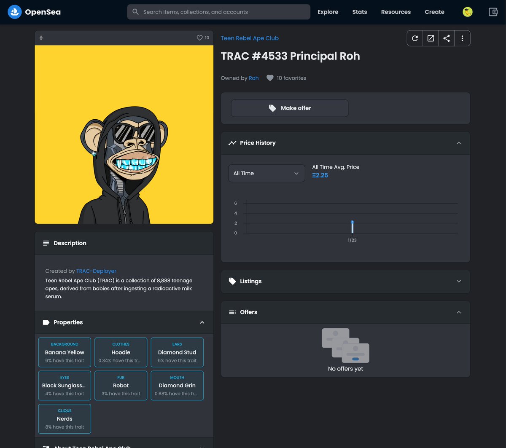Open the user profile avatar
The width and height of the screenshot is (506, 448).
coord(467,12)
